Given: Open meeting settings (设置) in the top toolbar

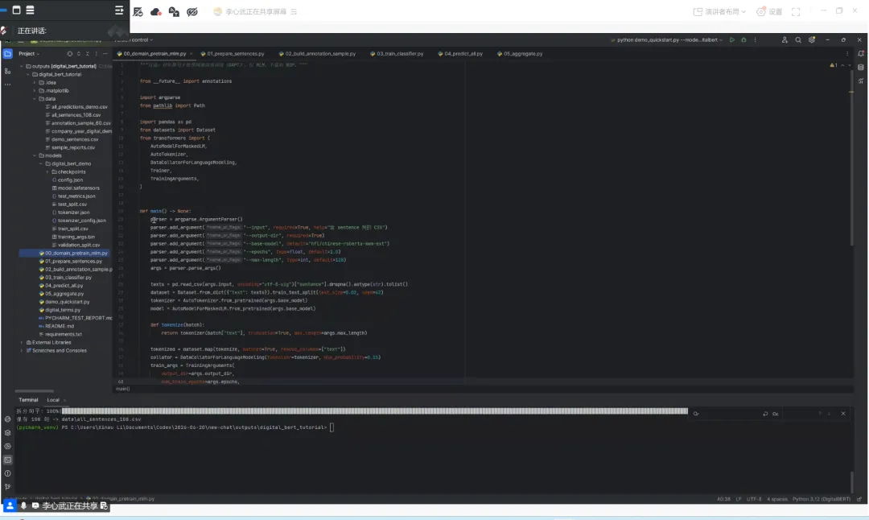Looking at the screenshot, I should pos(769,11).
